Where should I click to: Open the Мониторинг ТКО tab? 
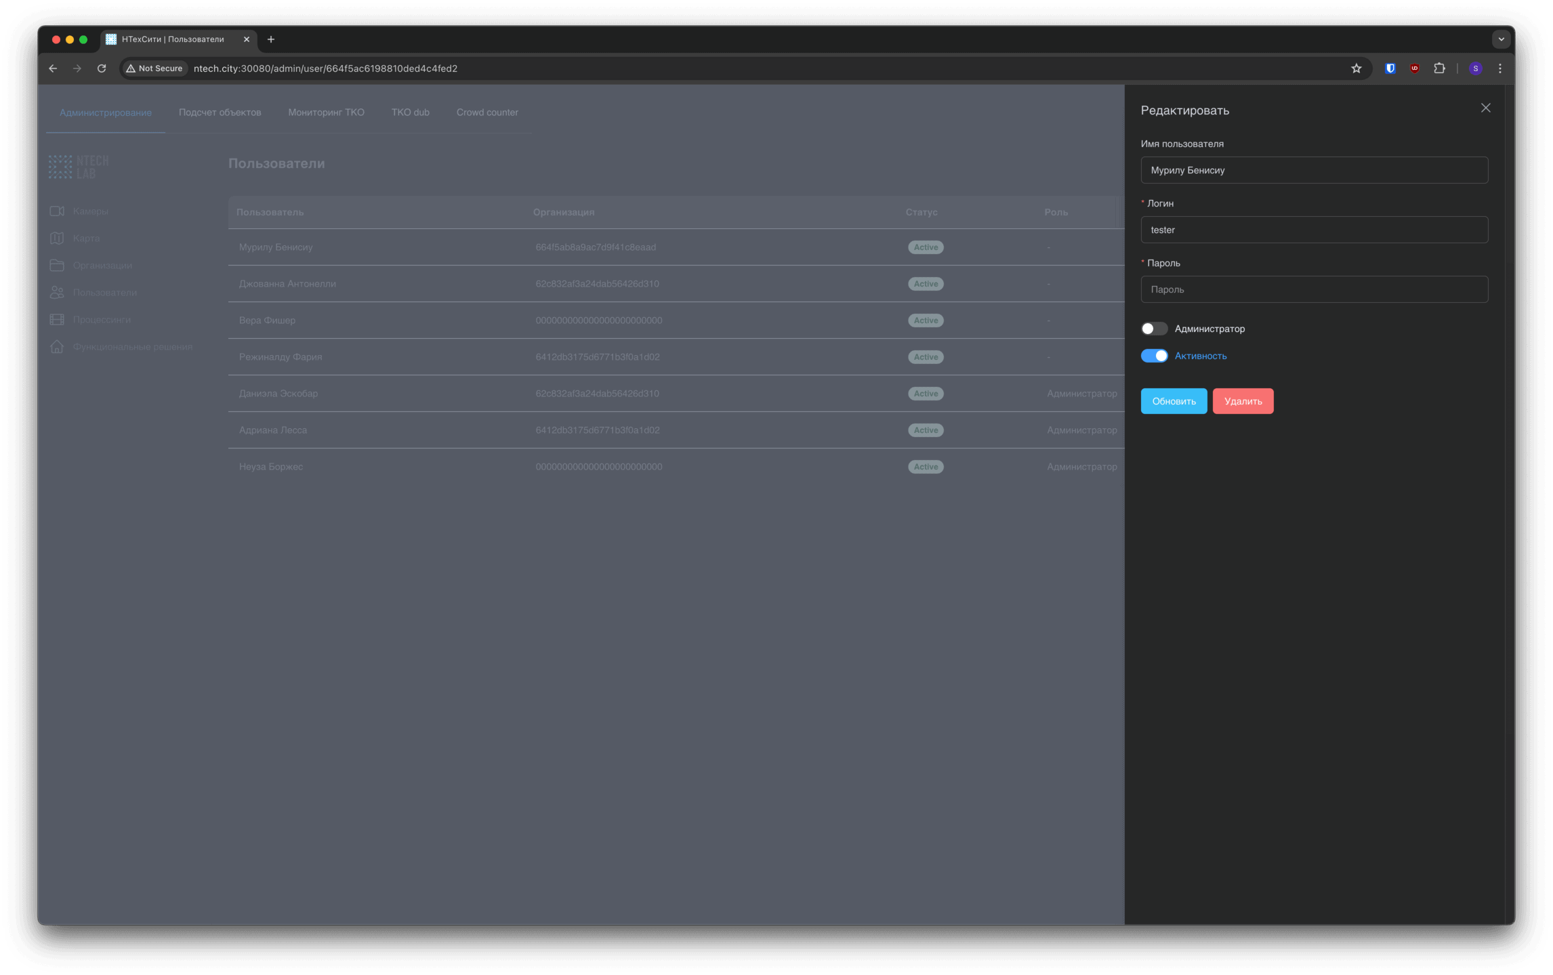tap(326, 112)
